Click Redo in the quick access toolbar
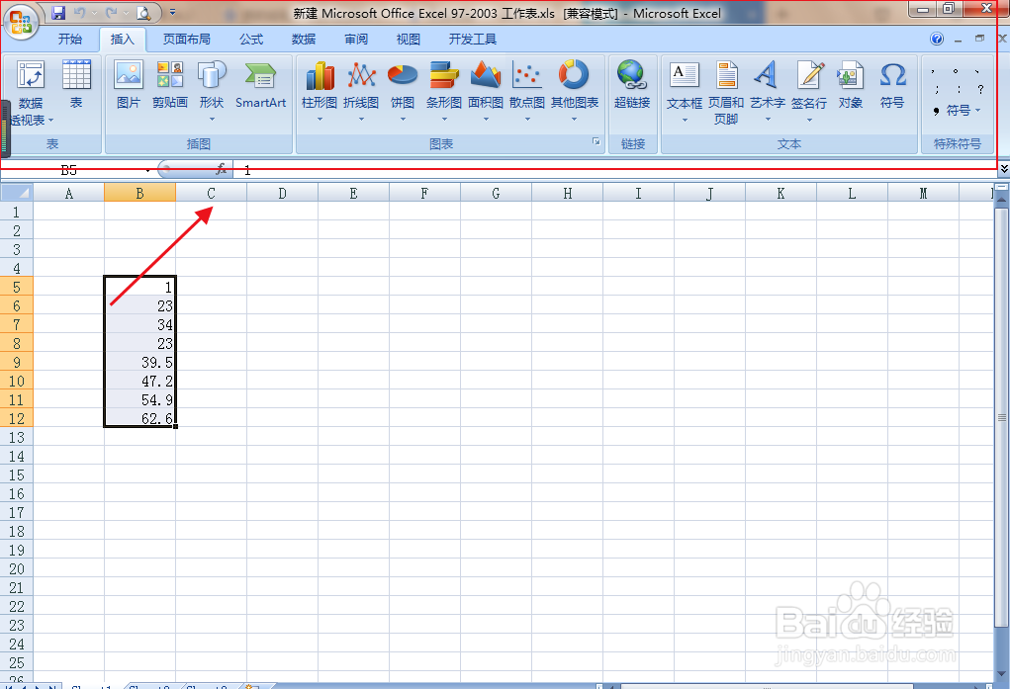This screenshot has height=689, width=1010. 112,12
